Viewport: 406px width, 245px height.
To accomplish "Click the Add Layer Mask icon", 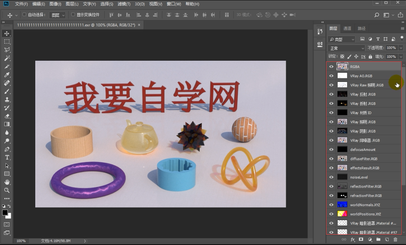I will point(360,239).
